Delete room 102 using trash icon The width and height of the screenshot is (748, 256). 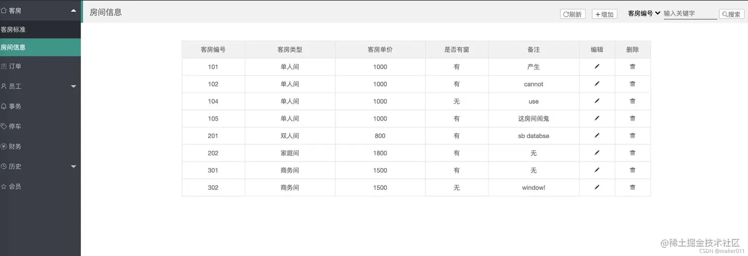(x=632, y=84)
